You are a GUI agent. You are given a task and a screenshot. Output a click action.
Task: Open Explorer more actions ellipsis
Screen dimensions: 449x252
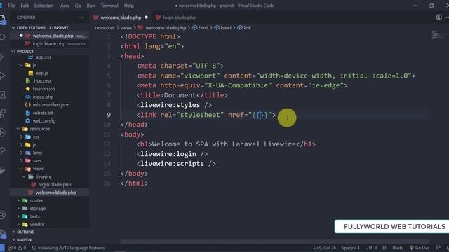81,17
